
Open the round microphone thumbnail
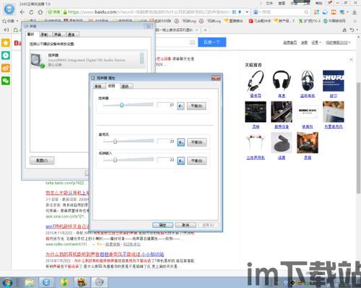click(282, 143)
